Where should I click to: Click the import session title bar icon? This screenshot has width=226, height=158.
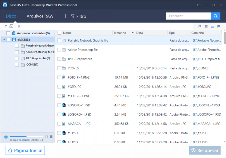pos(192,5)
